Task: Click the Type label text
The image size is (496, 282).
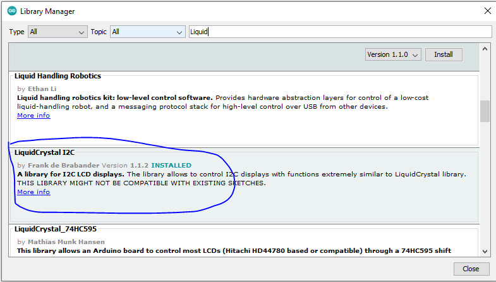Action: coord(17,32)
